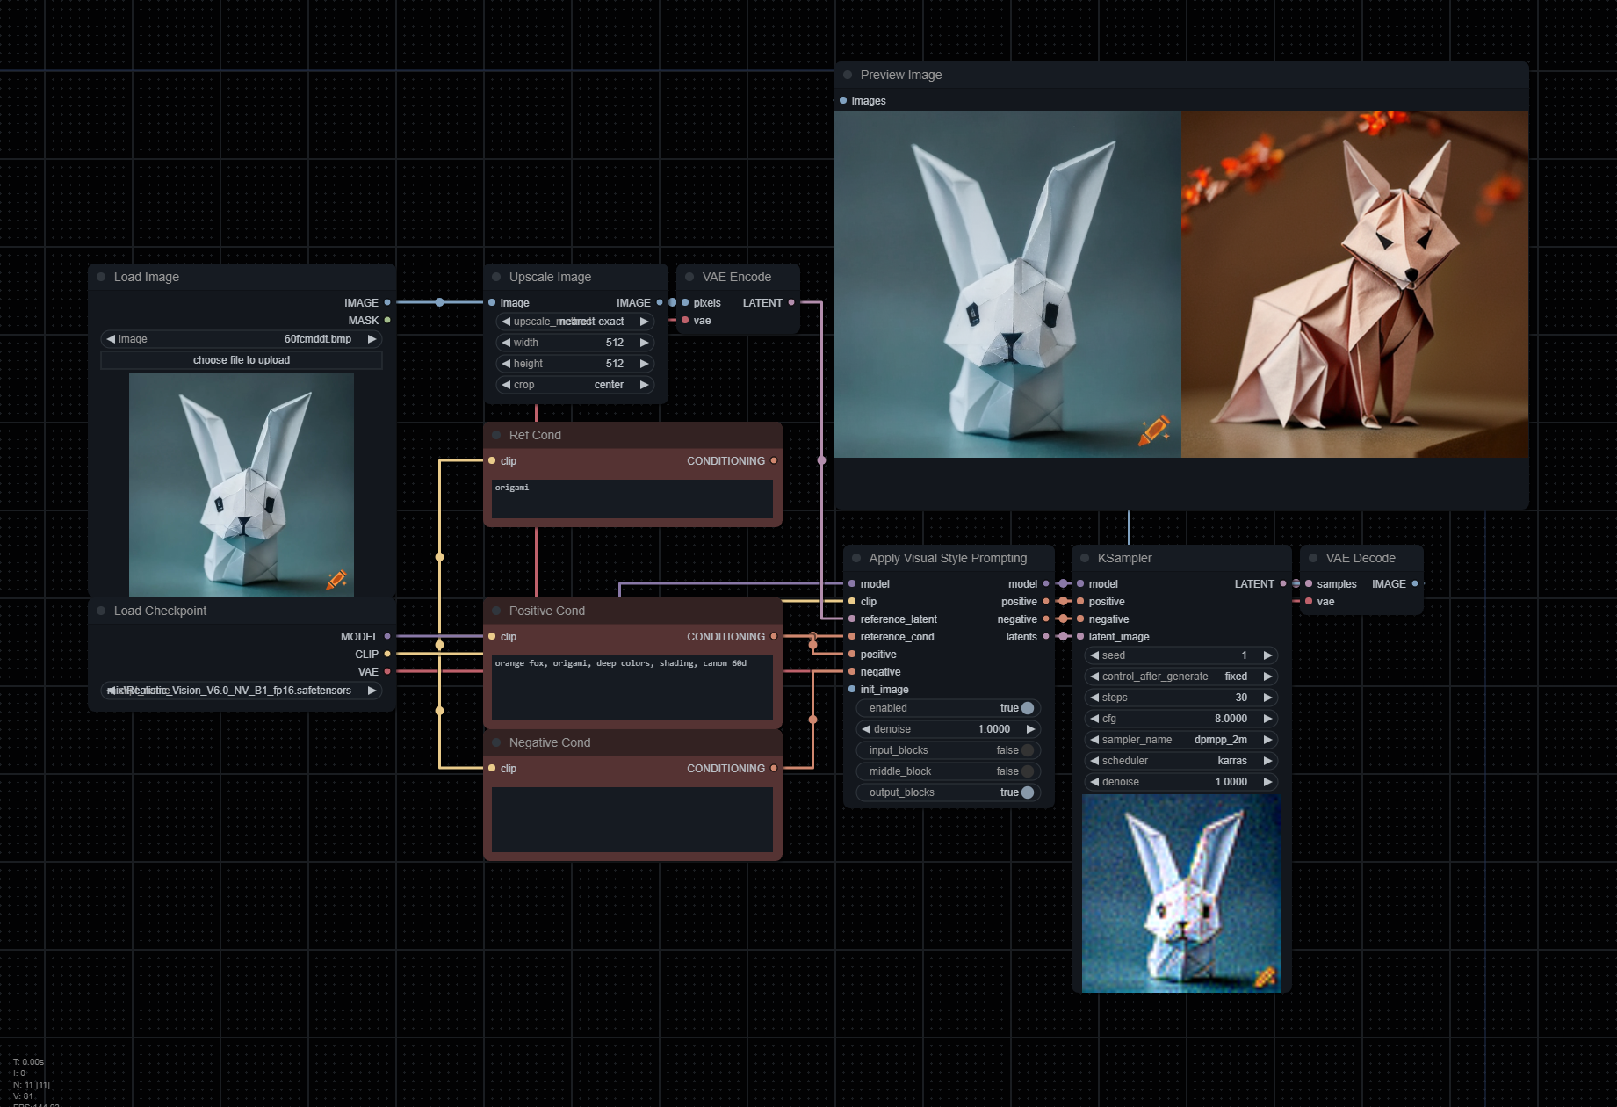Click the Load Image MASK output socket
Screen dimensions: 1617x1107
[387, 320]
